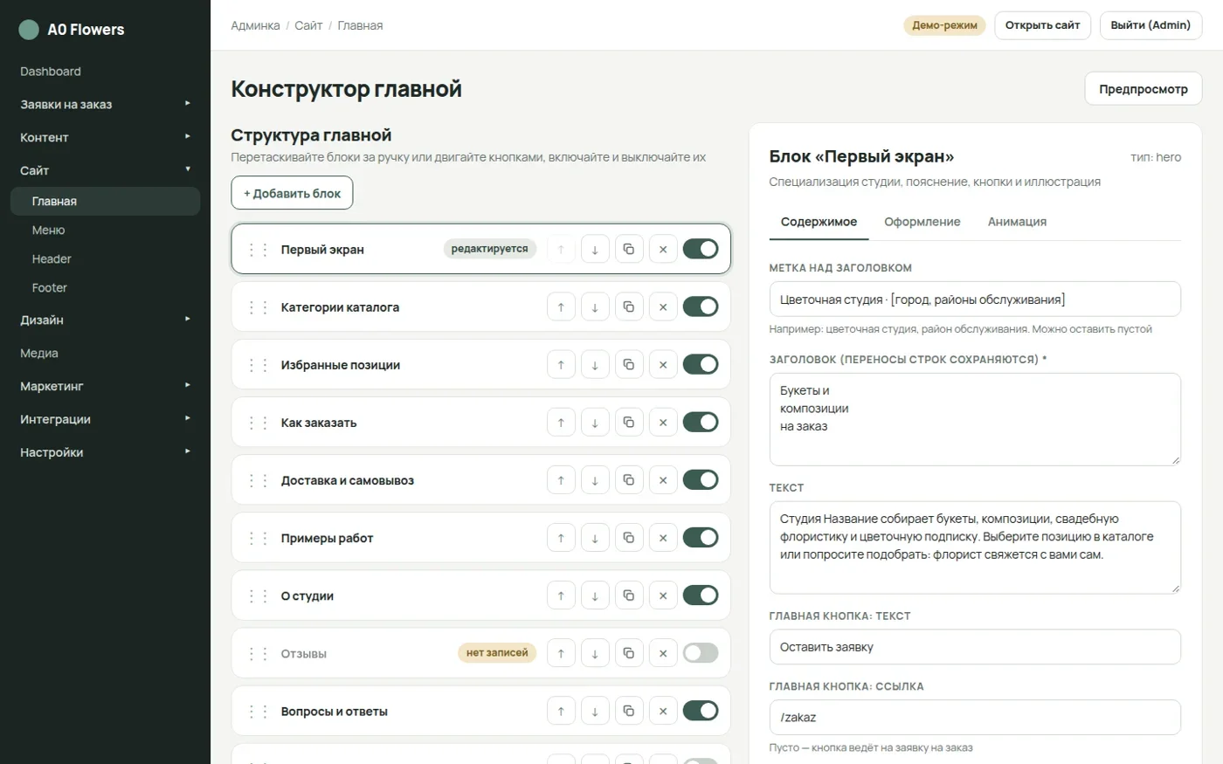Toggle 'Доставка и самовывоз' block
The image size is (1223, 764).
[x=701, y=479]
